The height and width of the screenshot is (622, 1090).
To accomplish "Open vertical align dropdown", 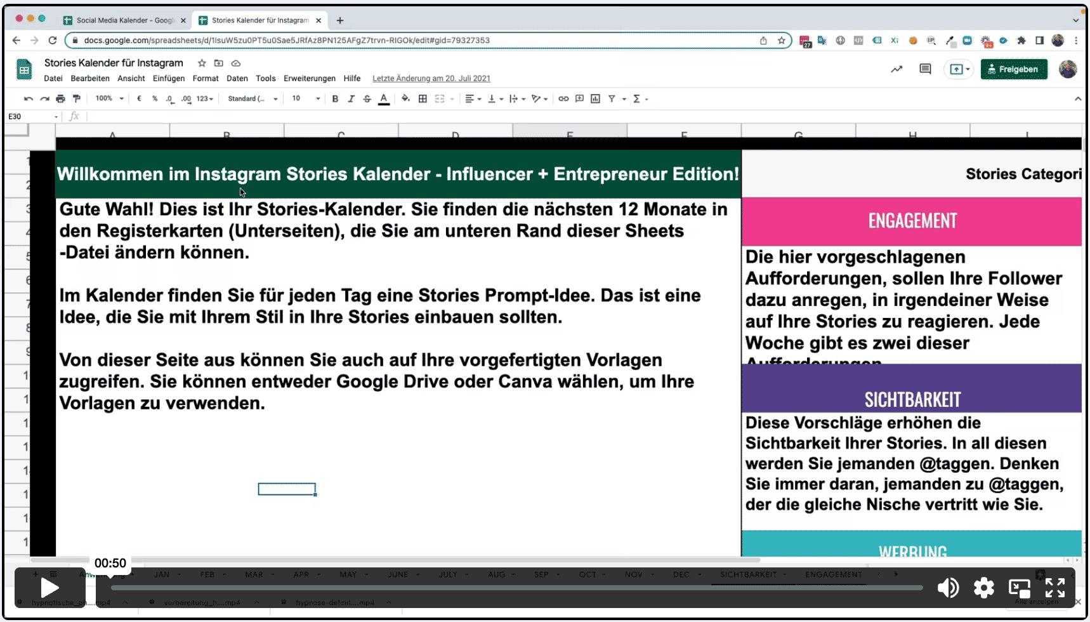I will coord(495,99).
